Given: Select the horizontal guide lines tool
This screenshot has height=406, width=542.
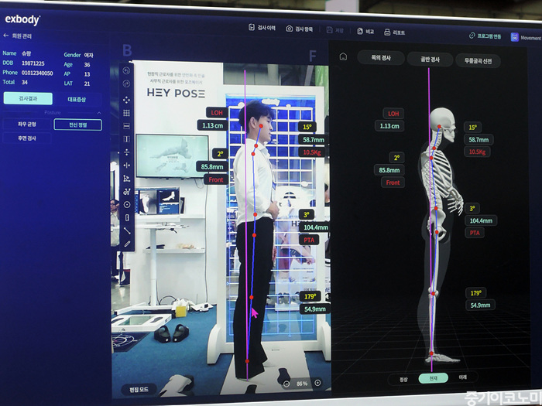Looking at the screenshot, I should click(x=126, y=126).
